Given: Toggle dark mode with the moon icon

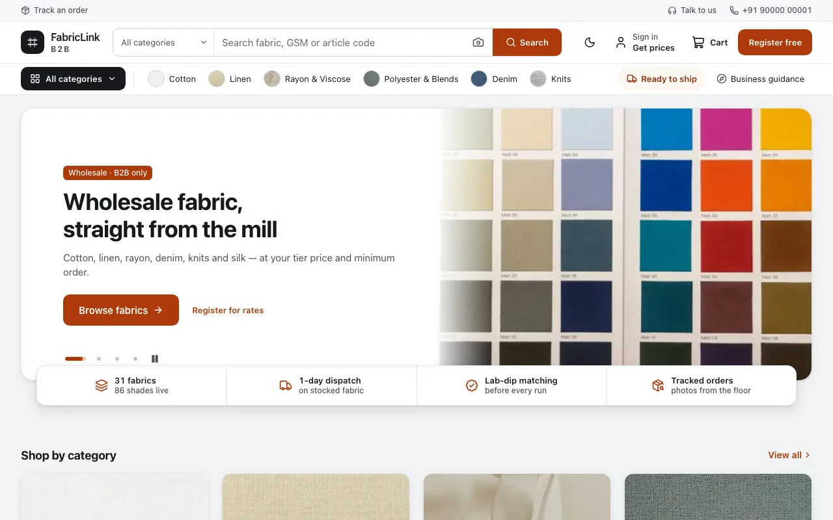Looking at the screenshot, I should click(590, 42).
